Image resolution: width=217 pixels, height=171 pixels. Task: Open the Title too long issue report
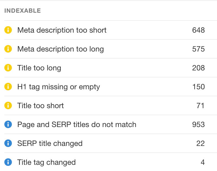(39, 68)
